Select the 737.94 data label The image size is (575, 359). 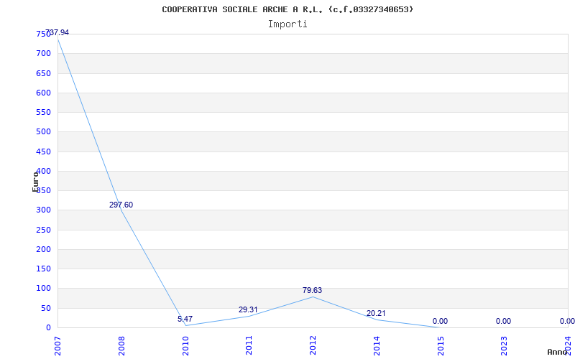[57, 32]
